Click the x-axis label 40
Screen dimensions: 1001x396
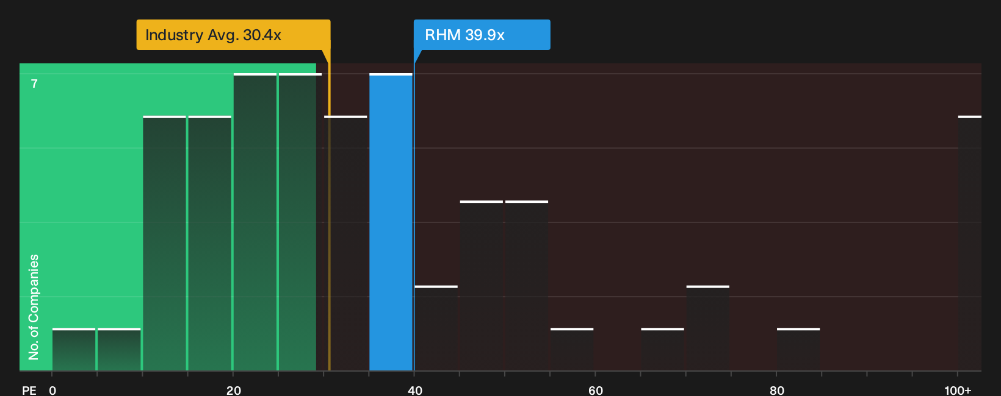tap(415, 390)
